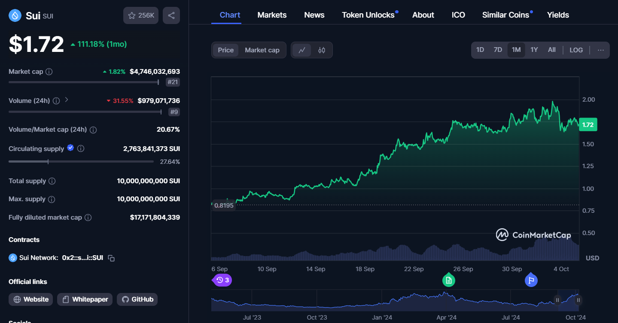
Task: Click the 20.67% volume ratio value
Action: click(x=168, y=130)
